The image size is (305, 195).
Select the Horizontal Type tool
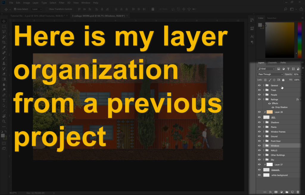[4, 100]
